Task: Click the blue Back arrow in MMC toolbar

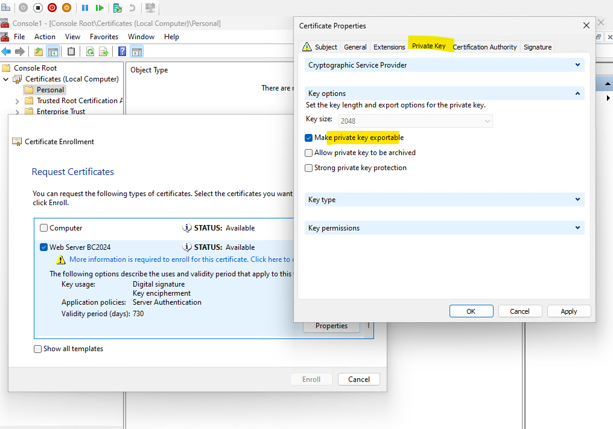Action: pos(6,51)
